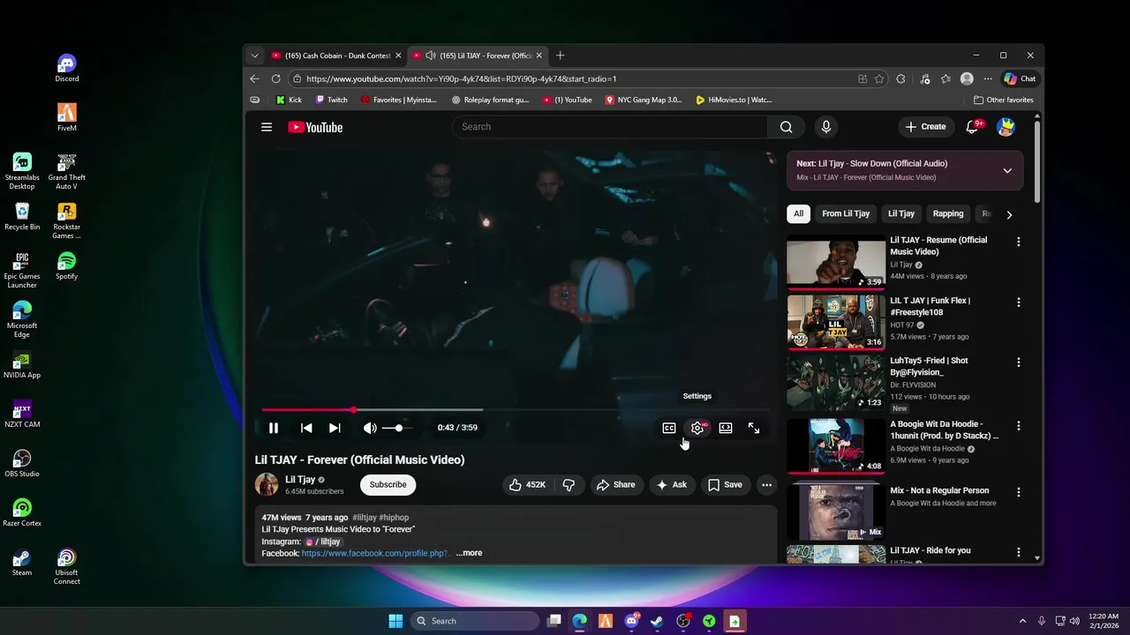Go back to the previous video

(x=306, y=428)
